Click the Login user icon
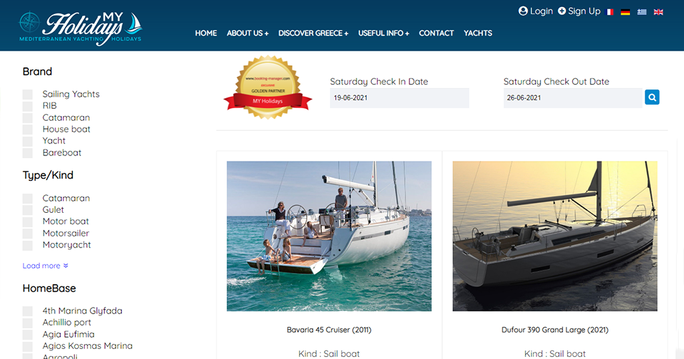Screen dimensions: 684x359 click(x=523, y=11)
